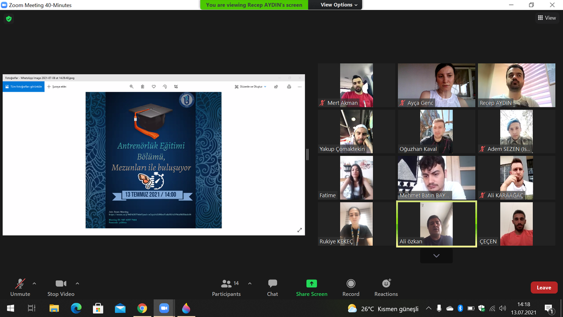This screenshot has height=317, width=563.
Task: Select Ali özkan's video thumbnail
Action: coord(436,223)
